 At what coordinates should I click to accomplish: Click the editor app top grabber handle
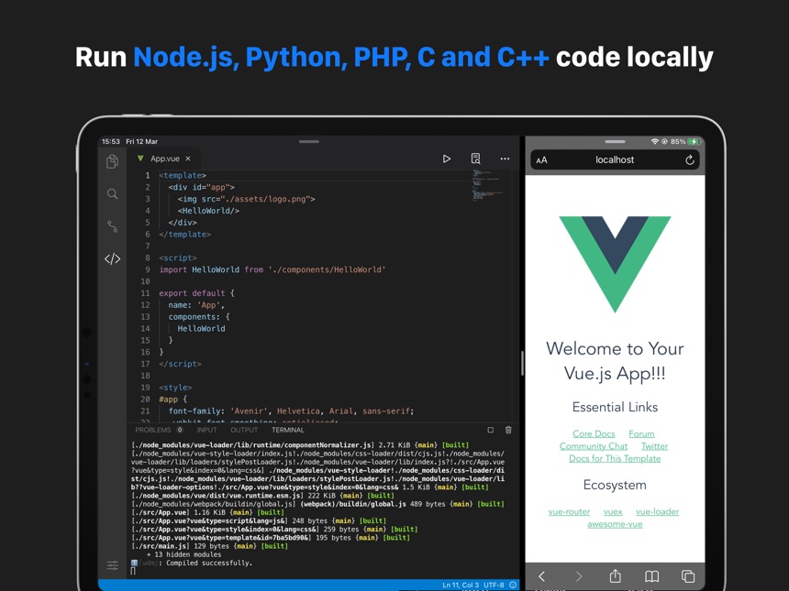pyautogui.click(x=309, y=141)
